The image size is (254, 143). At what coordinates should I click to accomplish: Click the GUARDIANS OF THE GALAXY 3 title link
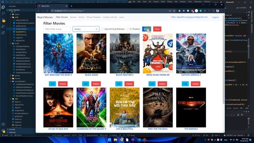[x=91, y=129]
